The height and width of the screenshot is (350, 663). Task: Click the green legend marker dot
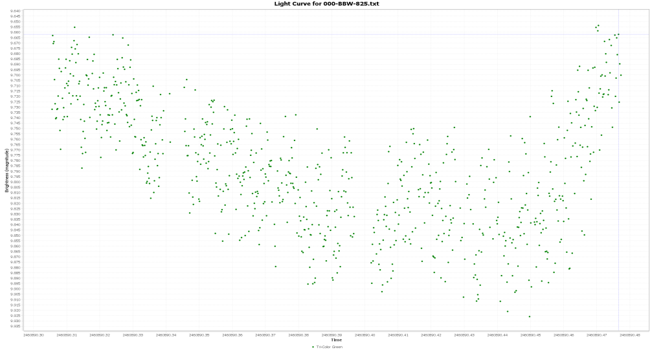tap(313, 347)
